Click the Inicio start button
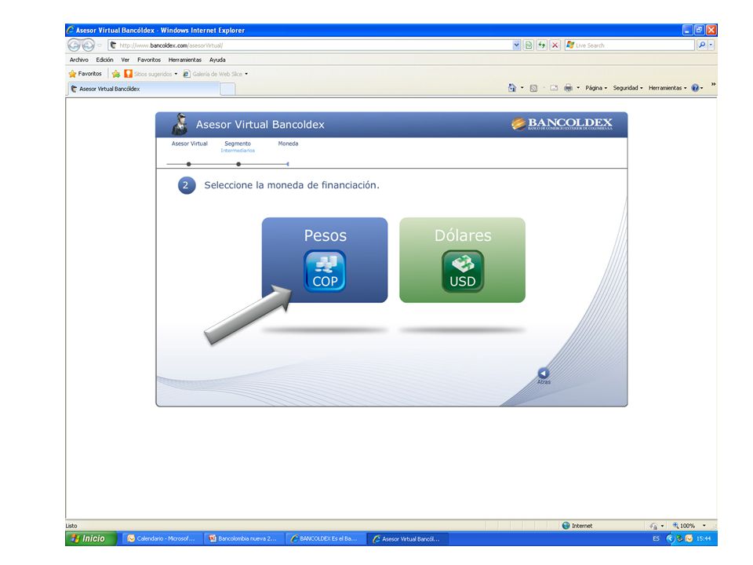This screenshot has width=753, height=565. (91, 538)
